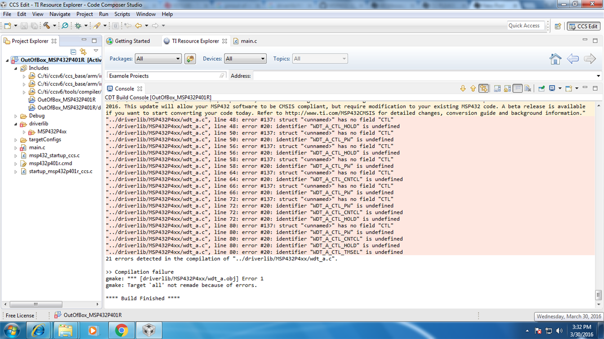Open the Navigate menu
Image resolution: width=604 pixels, height=339 pixels.
(x=60, y=14)
